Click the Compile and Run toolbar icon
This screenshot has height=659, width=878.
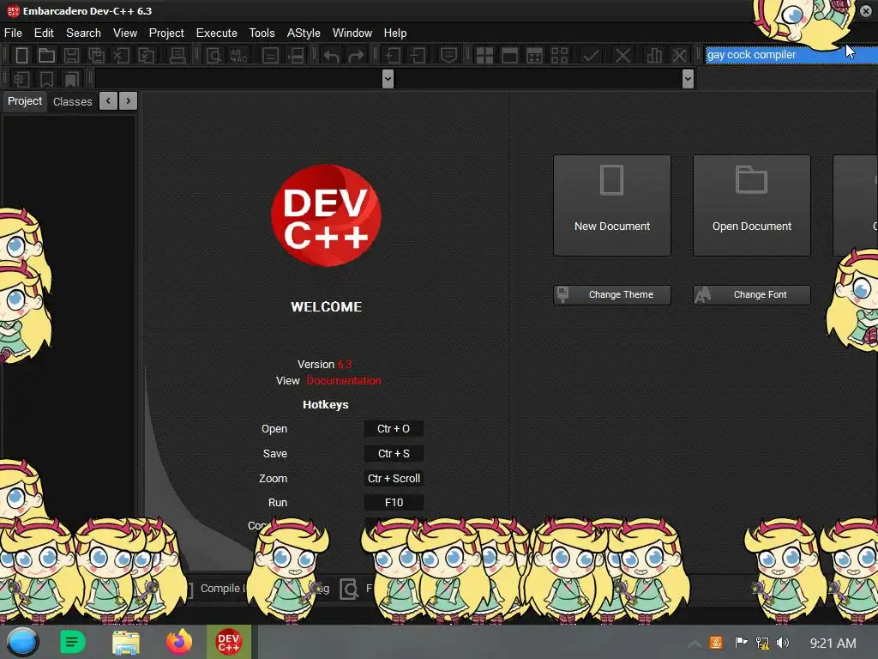(x=535, y=56)
